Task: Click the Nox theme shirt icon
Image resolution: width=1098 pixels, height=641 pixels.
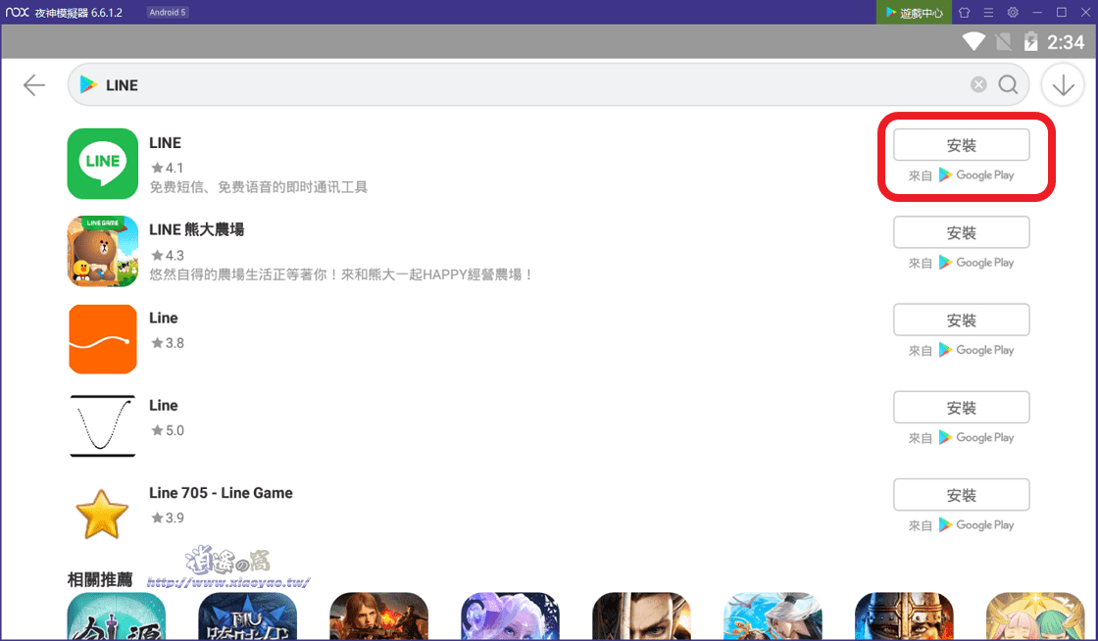Action: (x=965, y=12)
